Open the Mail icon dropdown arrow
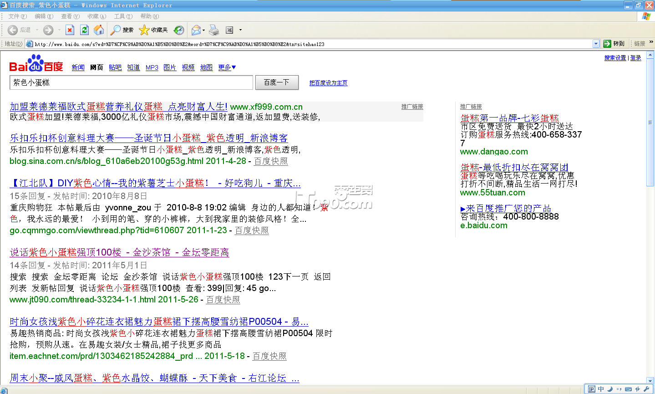This screenshot has width=655, height=394. click(203, 30)
